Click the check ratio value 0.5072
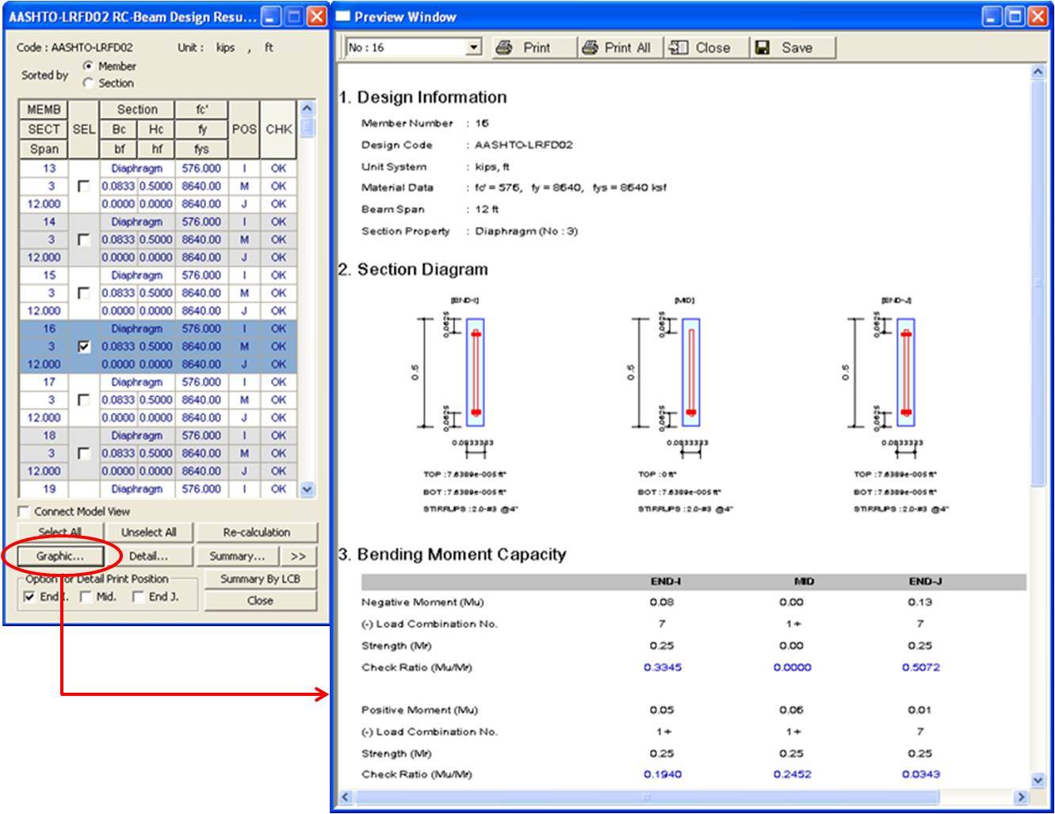1055x814 pixels. [920, 667]
